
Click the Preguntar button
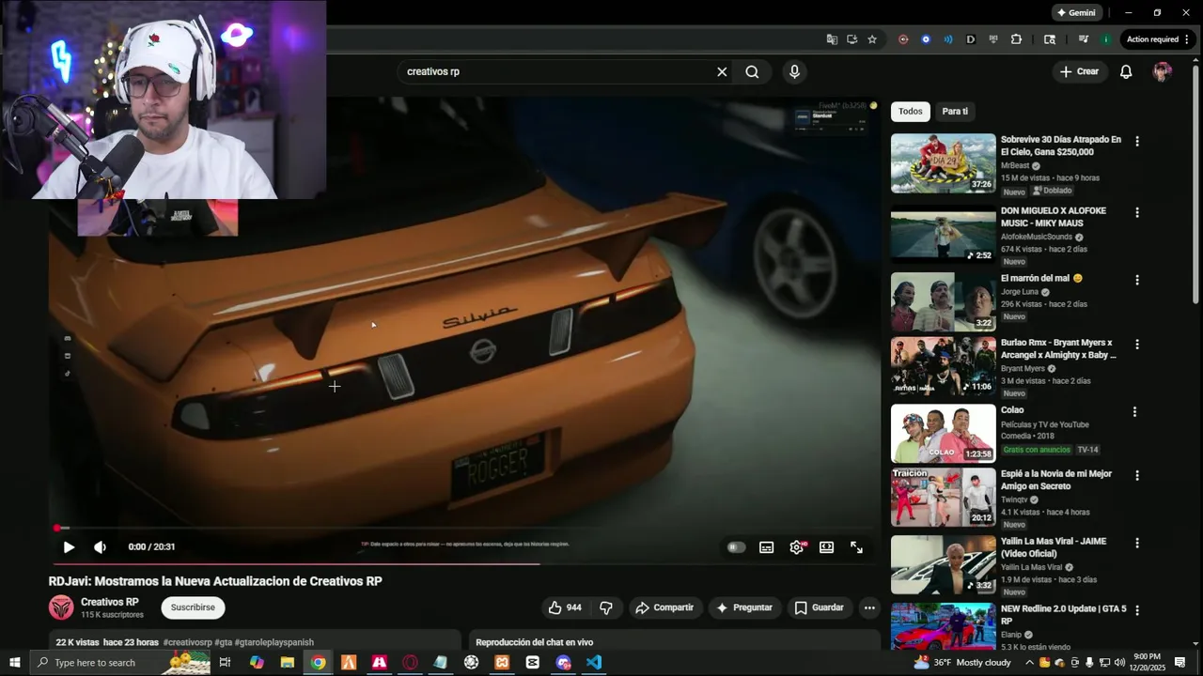(x=743, y=607)
